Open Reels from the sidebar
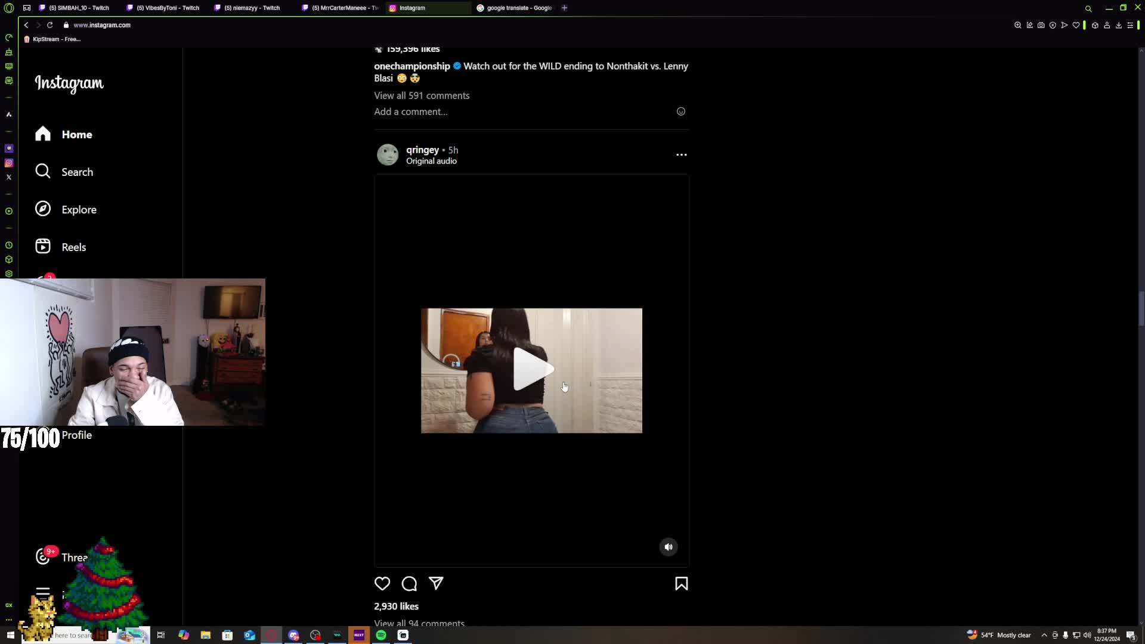 61,247
